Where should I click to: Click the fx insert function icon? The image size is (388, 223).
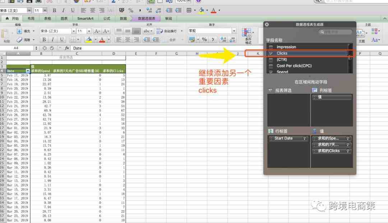click(67, 48)
